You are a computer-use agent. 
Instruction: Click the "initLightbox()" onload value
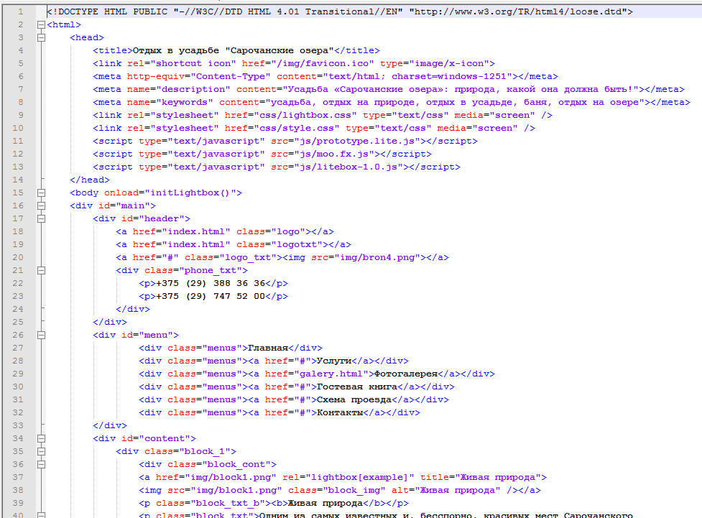point(190,193)
